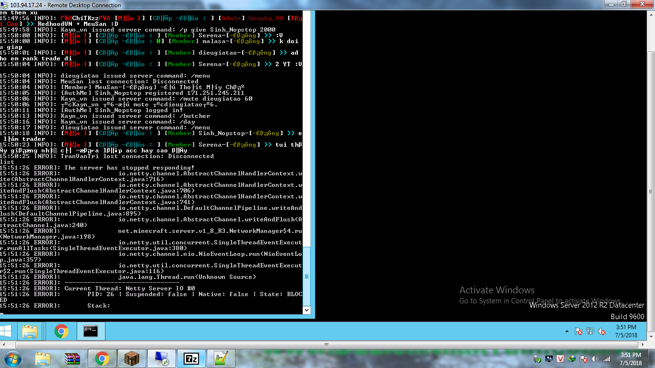655x368 pixels.
Task: Click the 'java.lang.Thread.run(Unknown Source)' line
Action: [128, 277]
